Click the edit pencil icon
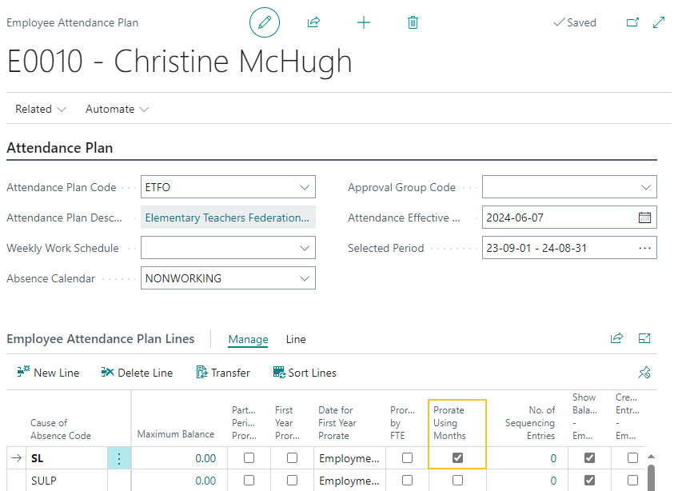 pyautogui.click(x=265, y=22)
